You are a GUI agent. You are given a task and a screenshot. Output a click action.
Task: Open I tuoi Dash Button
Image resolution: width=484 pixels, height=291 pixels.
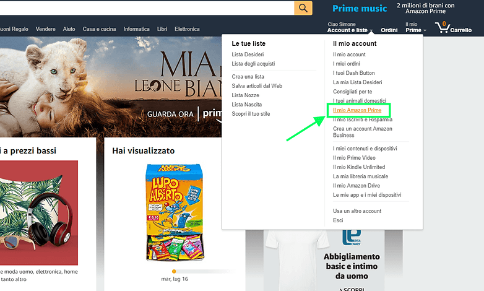click(x=354, y=73)
